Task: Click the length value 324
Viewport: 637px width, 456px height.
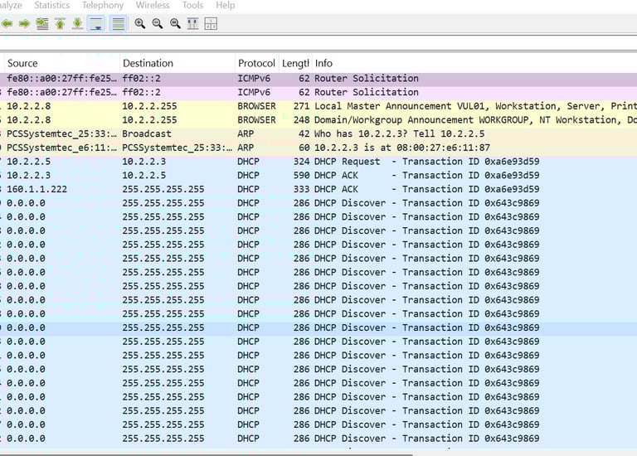Action: point(301,162)
